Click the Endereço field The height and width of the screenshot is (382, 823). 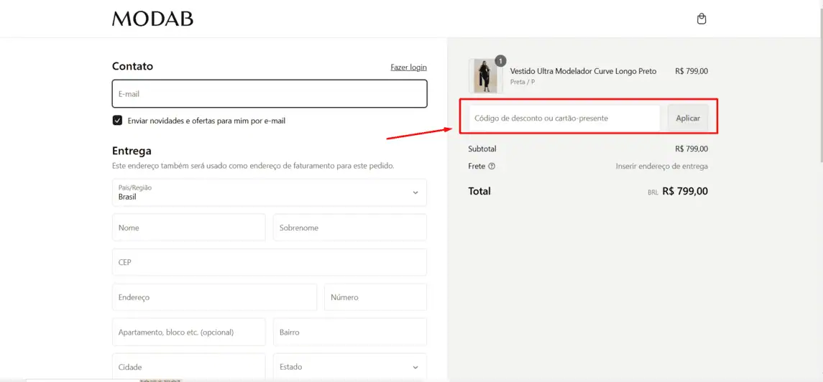(215, 297)
